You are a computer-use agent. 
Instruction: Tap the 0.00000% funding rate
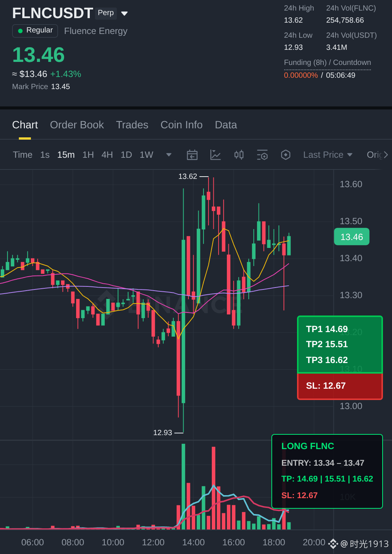click(x=301, y=75)
